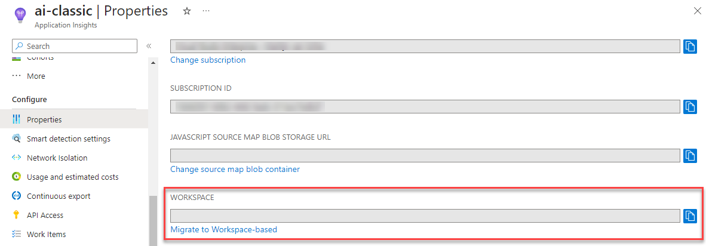Click the Smart detection magnifier icon
This screenshot has height=246, width=706.
tap(17, 139)
